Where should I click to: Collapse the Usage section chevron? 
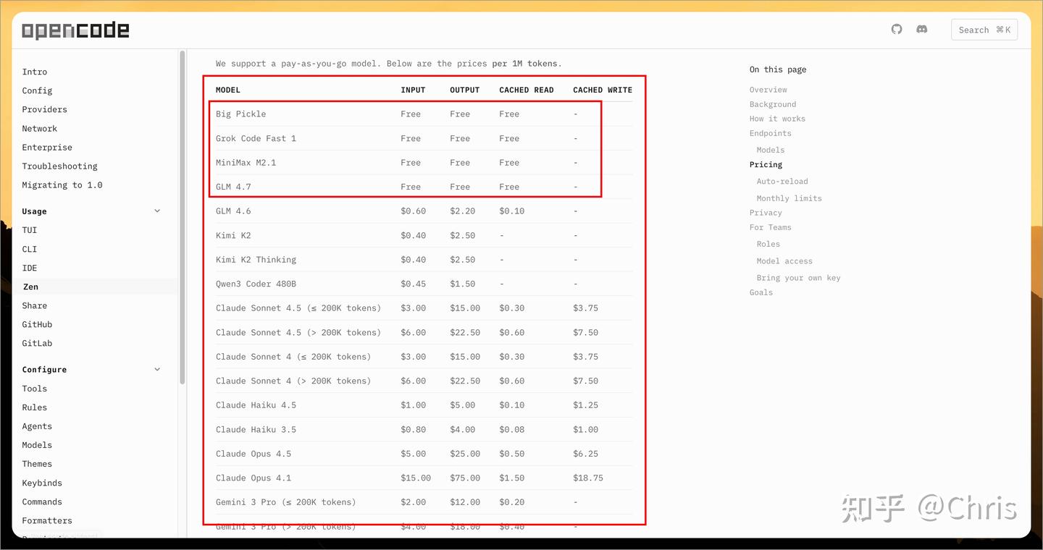point(158,211)
